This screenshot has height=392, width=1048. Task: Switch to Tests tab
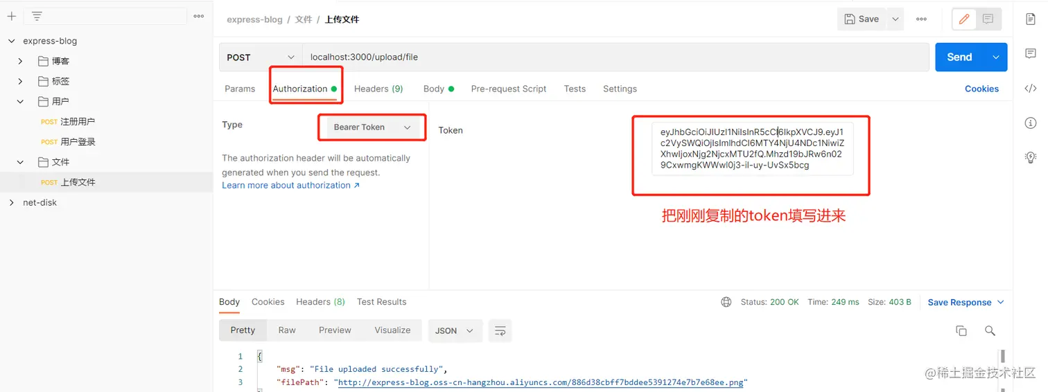pos(575,89)
